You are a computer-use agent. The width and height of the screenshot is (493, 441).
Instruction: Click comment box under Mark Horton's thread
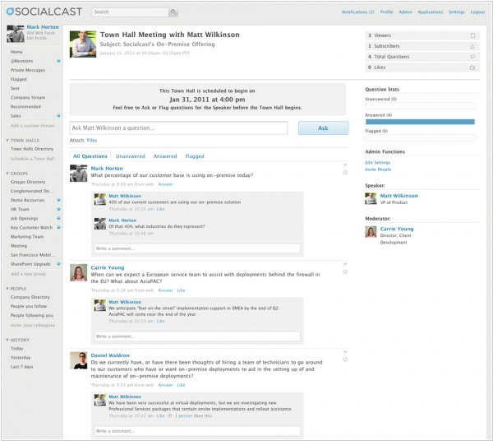pyautogui.click(x=197, y=248)
